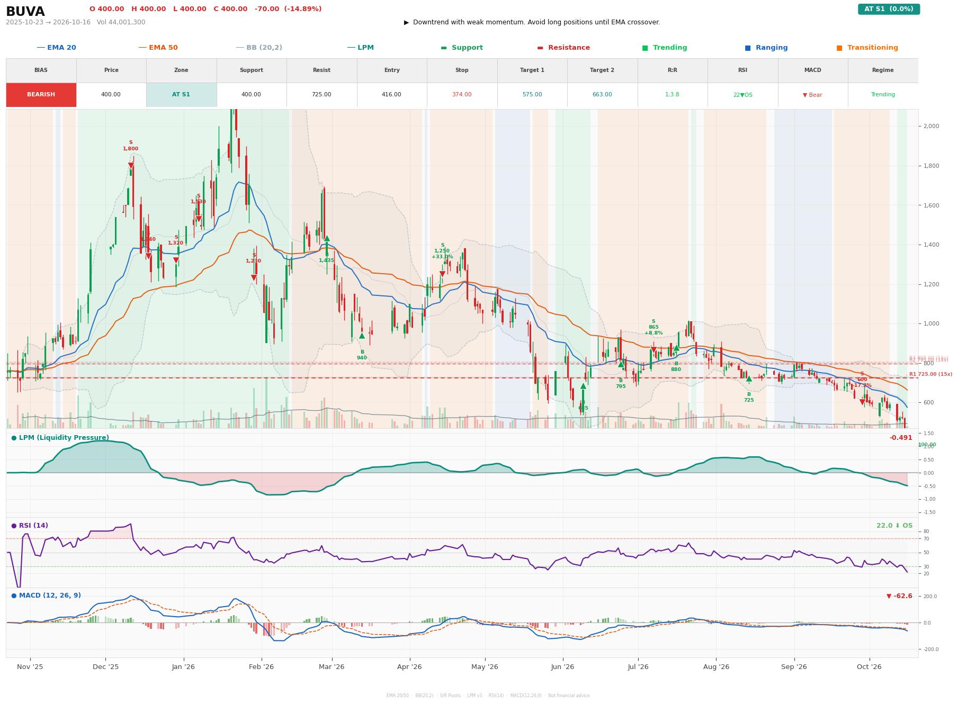Image resolution: width=958 pixels, height=704 pixels.
Task: Click the MACD (12, 26, 9) panel title
Action: tap(46, 595)
